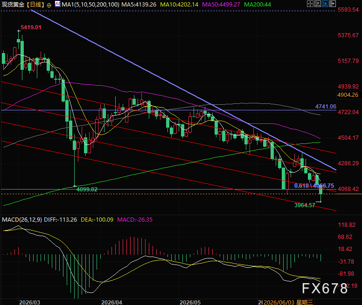Click the axis shrink icon with left-pointing arrow

tap(318, 4)
